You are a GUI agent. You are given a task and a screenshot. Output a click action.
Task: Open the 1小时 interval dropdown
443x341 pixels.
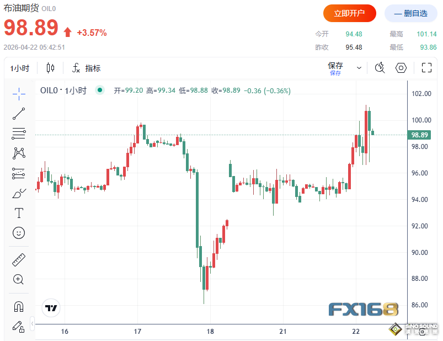20,68
